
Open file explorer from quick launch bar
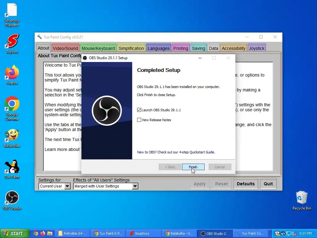point(50,233)
